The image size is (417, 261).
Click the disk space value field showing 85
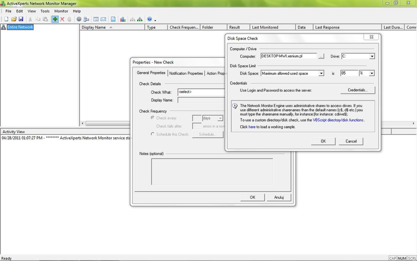click(x=349, y=73)
